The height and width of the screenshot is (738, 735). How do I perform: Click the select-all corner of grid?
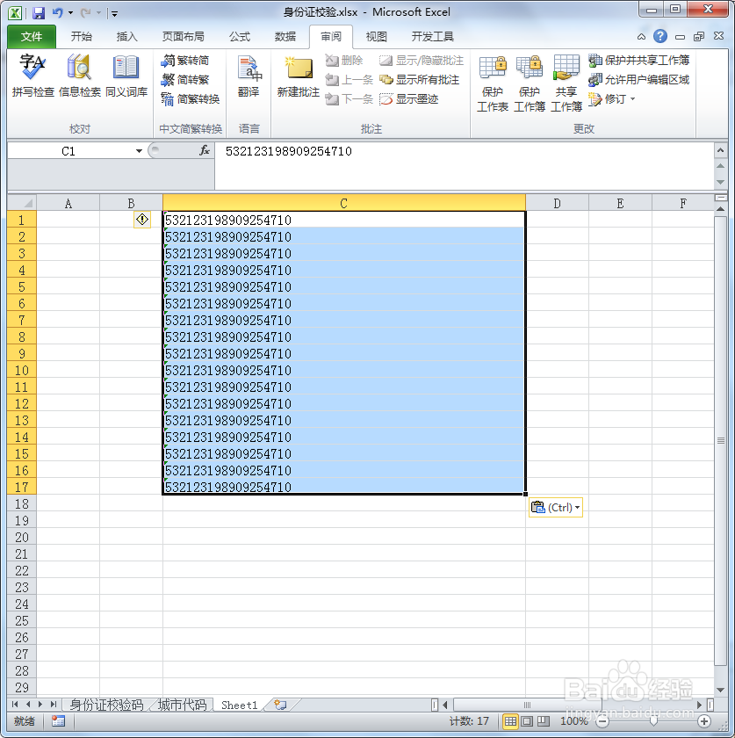pos(22,203)
